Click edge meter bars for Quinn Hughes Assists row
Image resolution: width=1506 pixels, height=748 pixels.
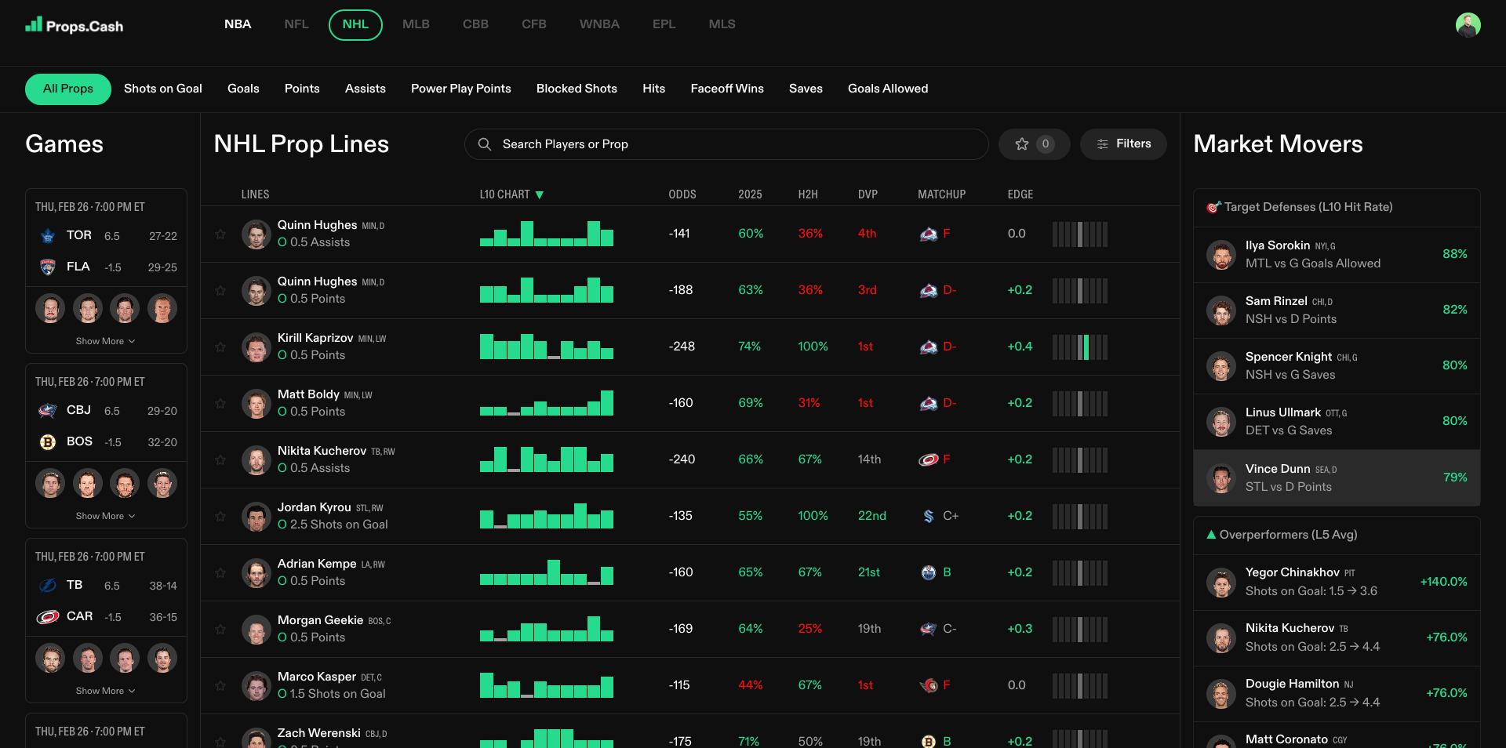coord(1080,234)
